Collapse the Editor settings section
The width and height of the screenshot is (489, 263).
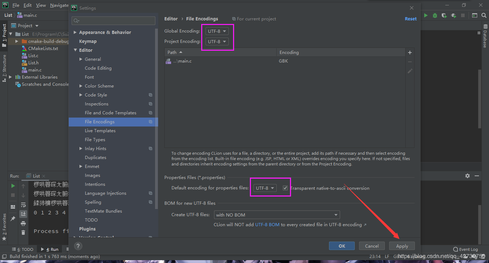[75, 50]
